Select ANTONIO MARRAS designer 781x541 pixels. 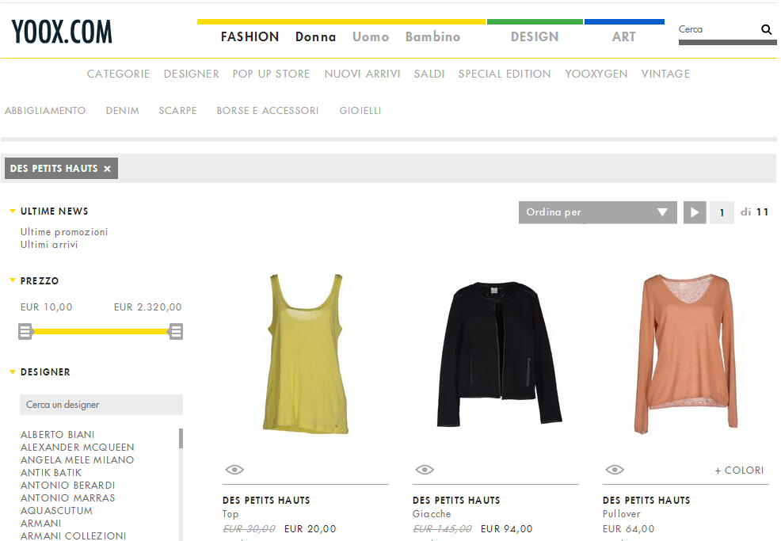(68, 498)
